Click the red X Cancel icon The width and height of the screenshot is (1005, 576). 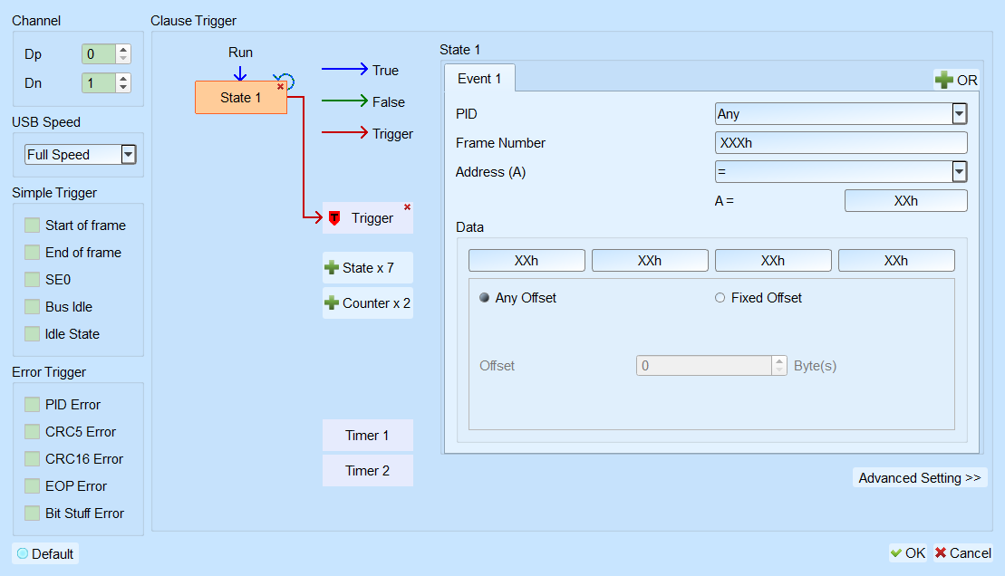point(941,553)
